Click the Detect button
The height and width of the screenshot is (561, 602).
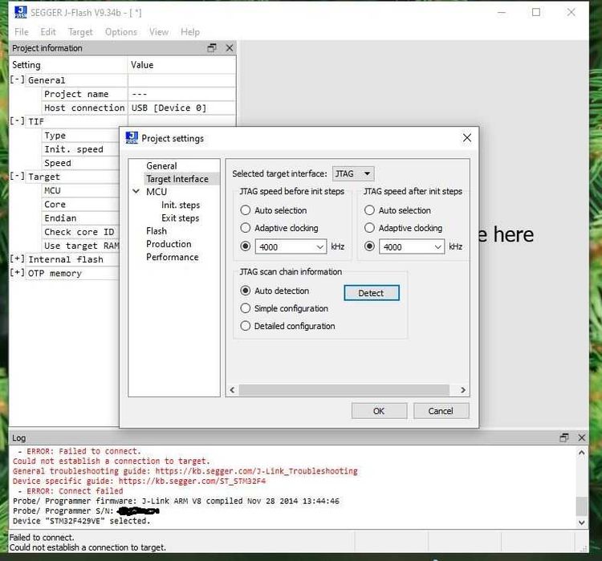(372, 293)
